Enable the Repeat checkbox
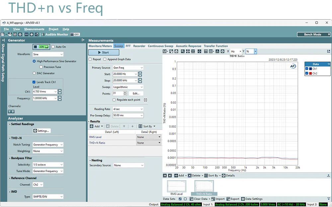Screen dimensions: 332x207 coord(90,59)
